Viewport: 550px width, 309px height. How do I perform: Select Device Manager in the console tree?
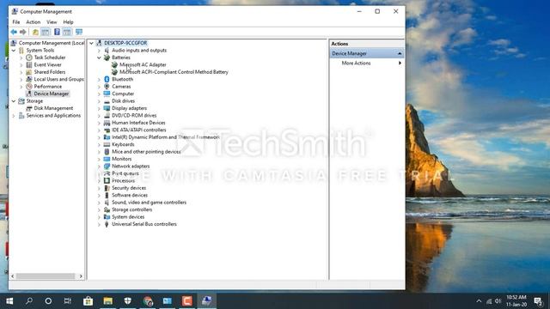[x=52, y=94]
